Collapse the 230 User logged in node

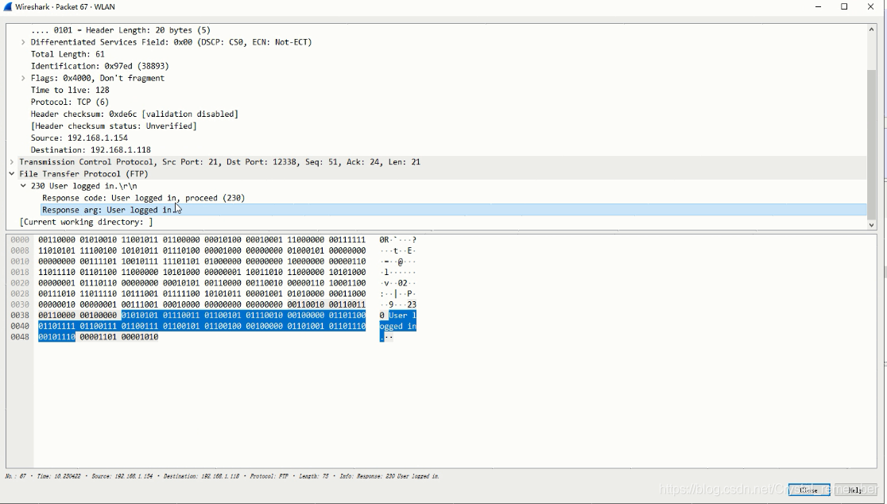pos(23,186)
